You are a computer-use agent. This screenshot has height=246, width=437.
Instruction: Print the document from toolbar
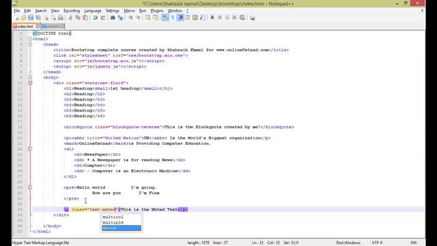click(x=60, y=18)
